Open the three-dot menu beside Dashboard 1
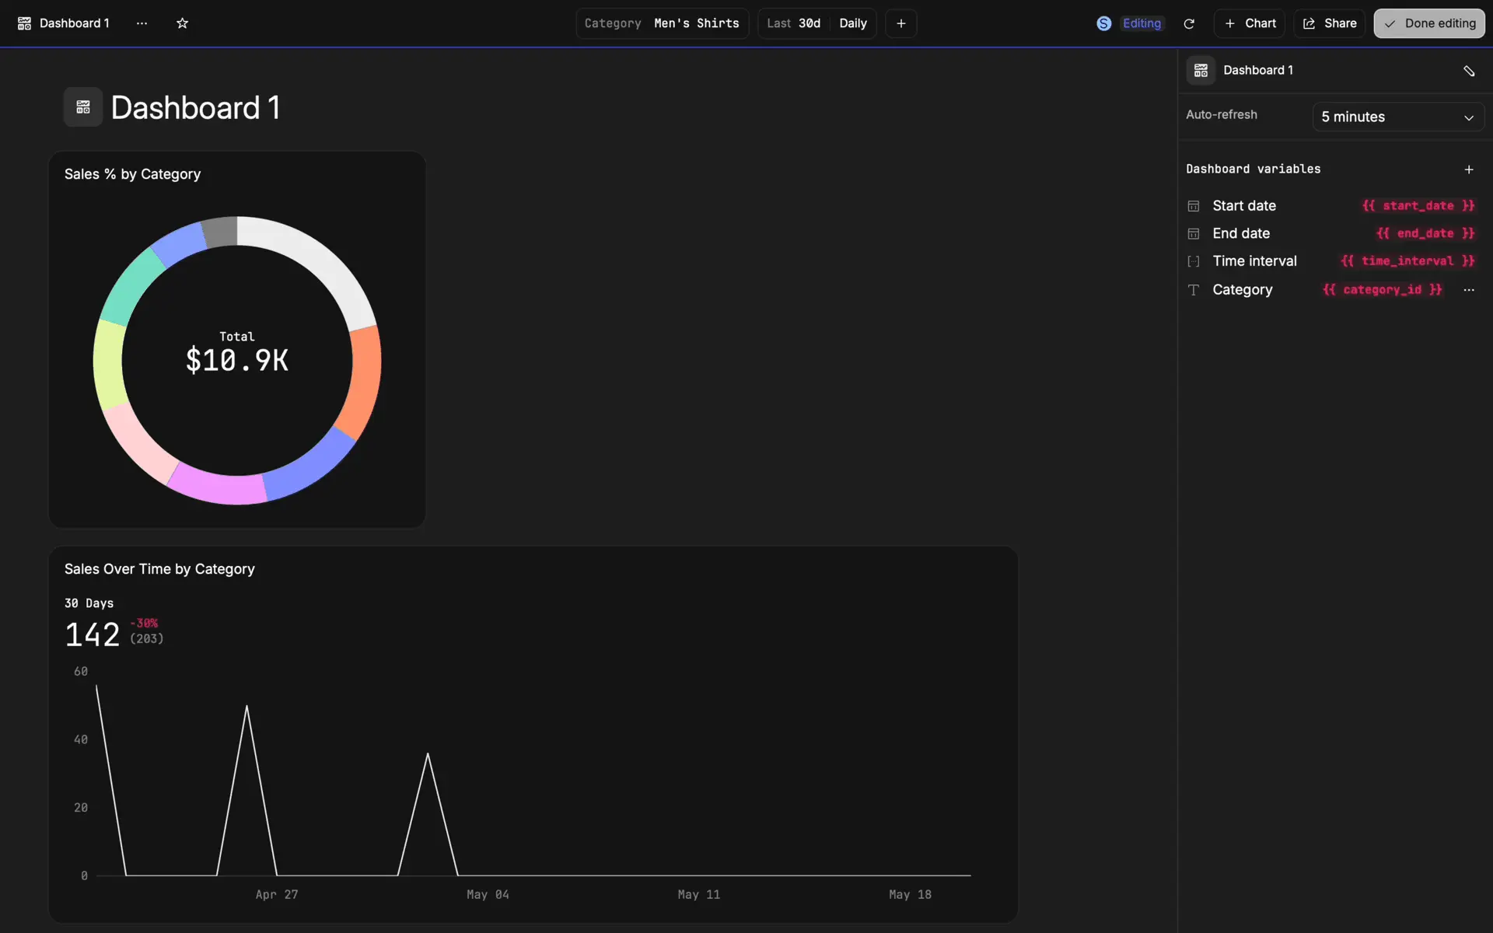Screen dimensions: 1493x933 (x=142, y=23)
